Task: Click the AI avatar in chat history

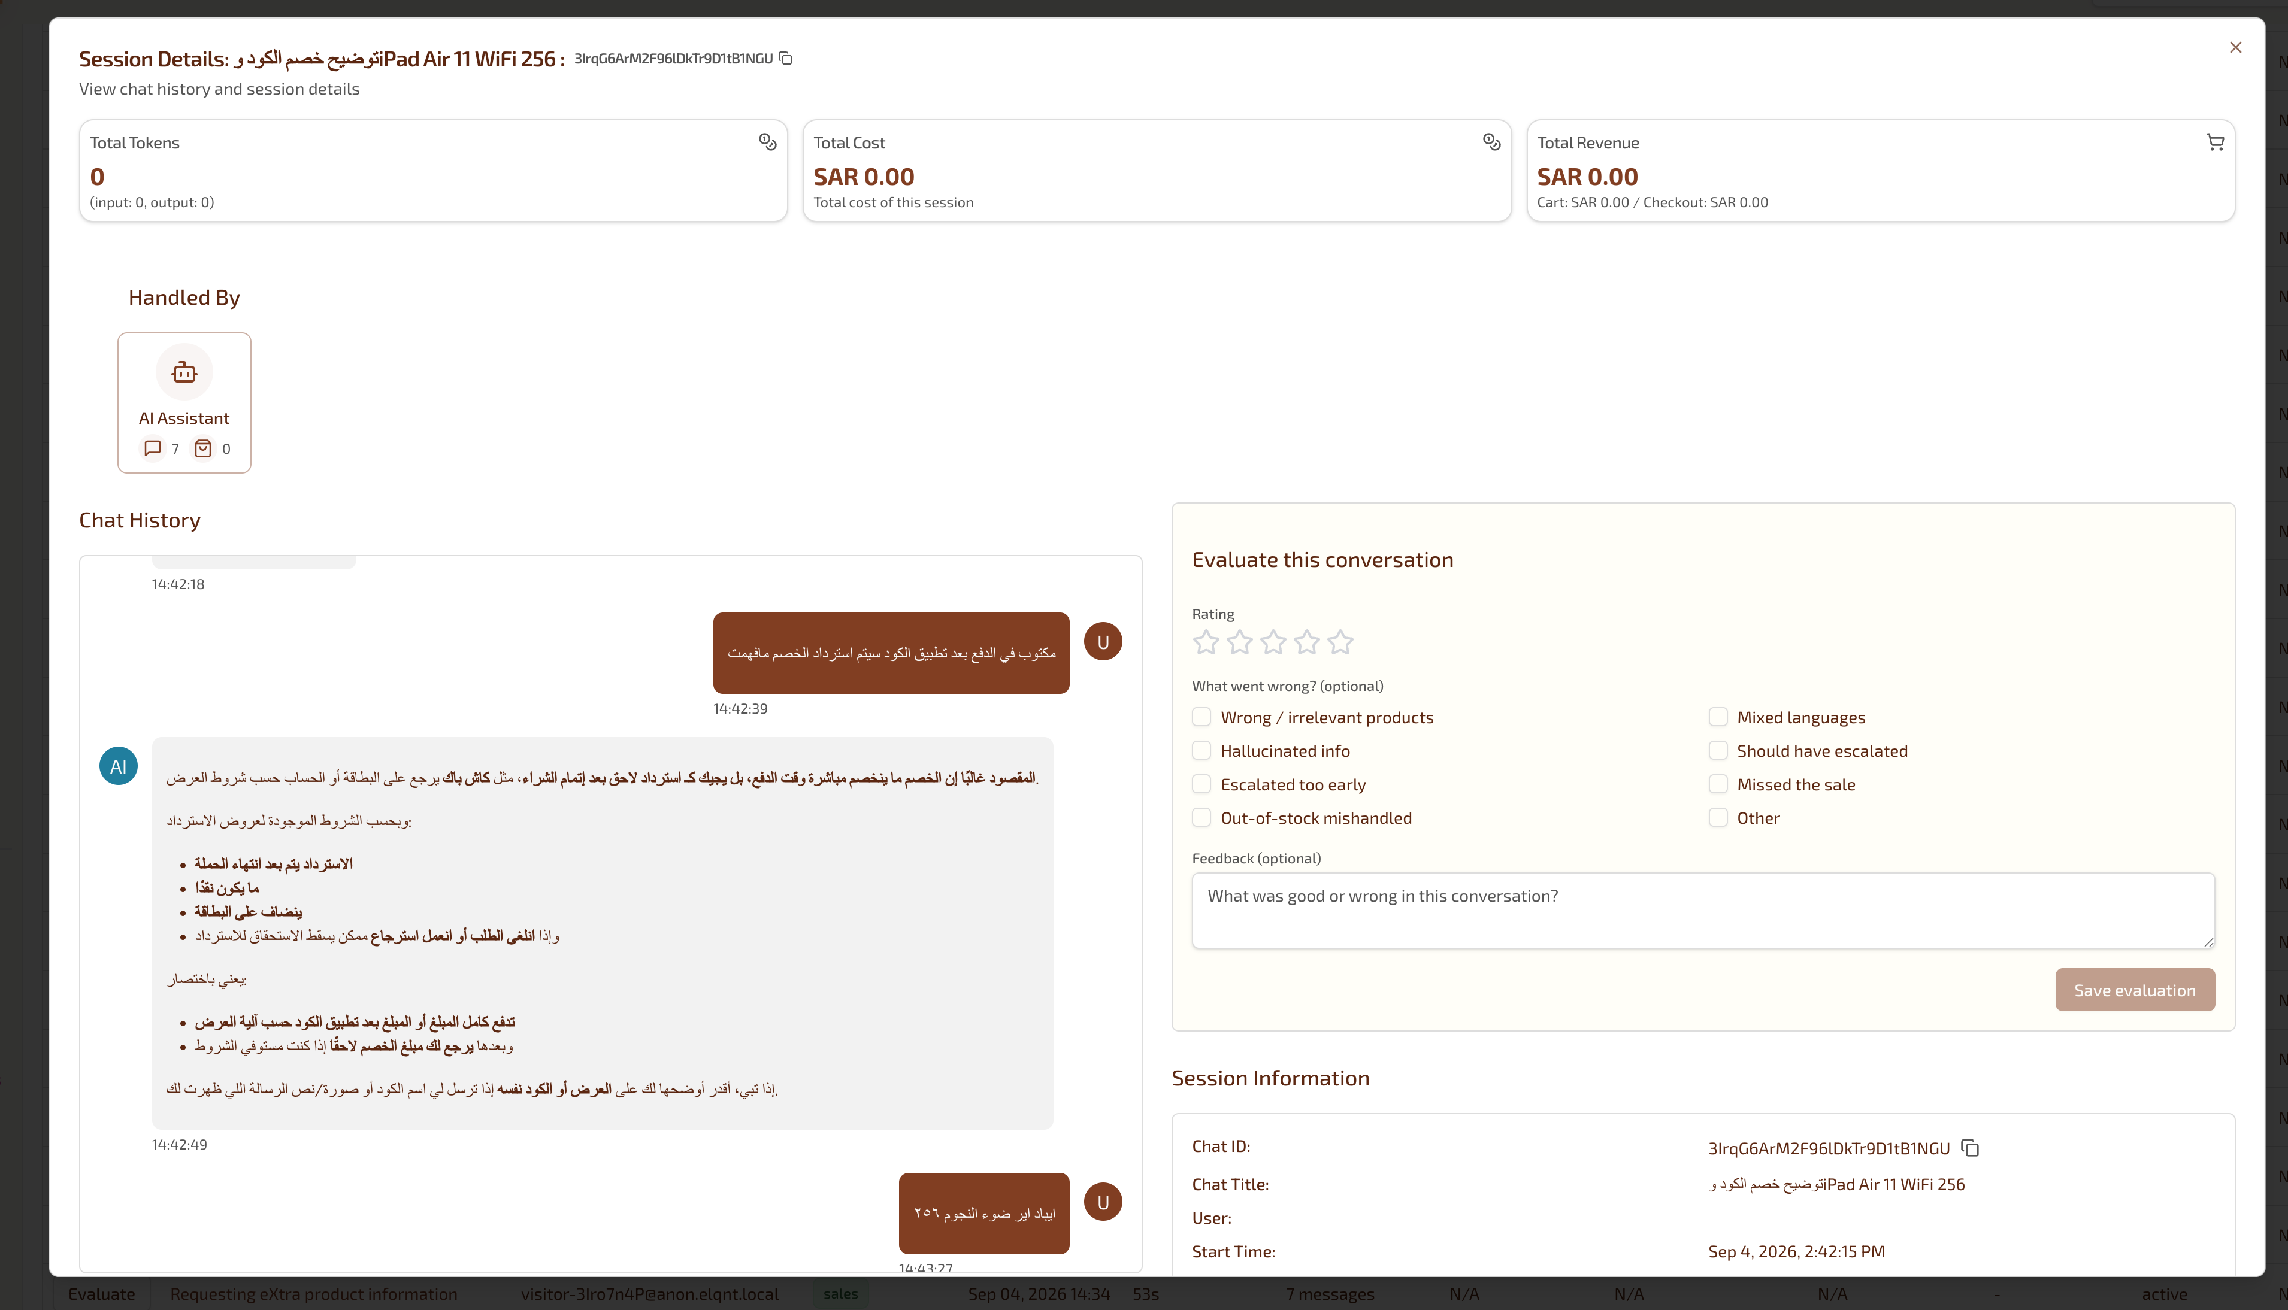Action: click(118, 766)
